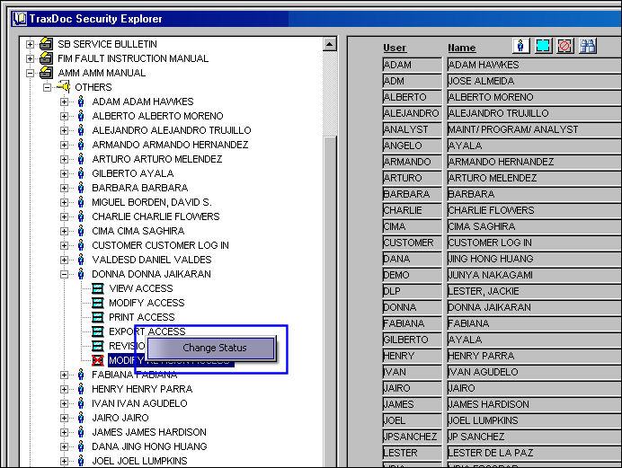This screenshot has width=622, height=468.
Task: Click the person icon beside JAMES HARDISON
Action: pyautogui.click(x=81, y=432)
